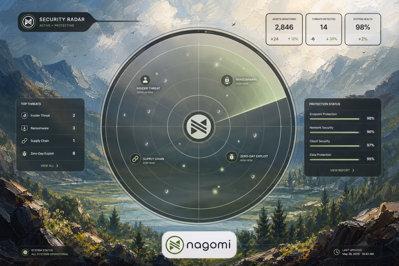Click the monitor icon in the Ransomware list row
This screenshot has width=399, height=266.
(24, 128)
